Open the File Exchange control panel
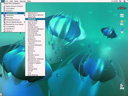 [35, 31]
